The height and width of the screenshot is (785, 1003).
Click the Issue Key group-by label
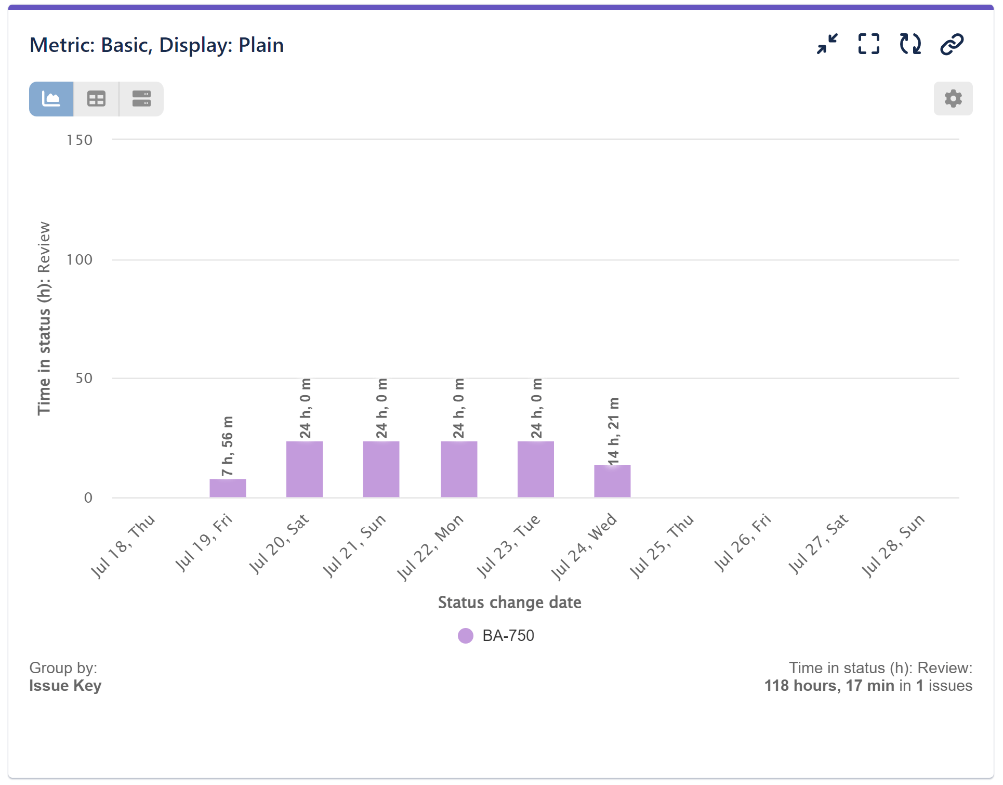click(x=65, y=686)
